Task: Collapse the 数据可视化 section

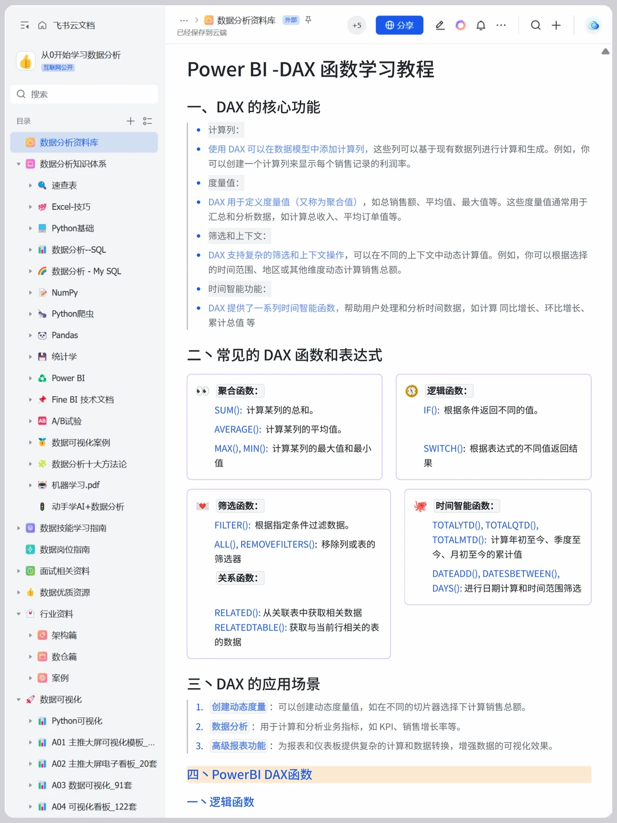Action: (18, 699)
